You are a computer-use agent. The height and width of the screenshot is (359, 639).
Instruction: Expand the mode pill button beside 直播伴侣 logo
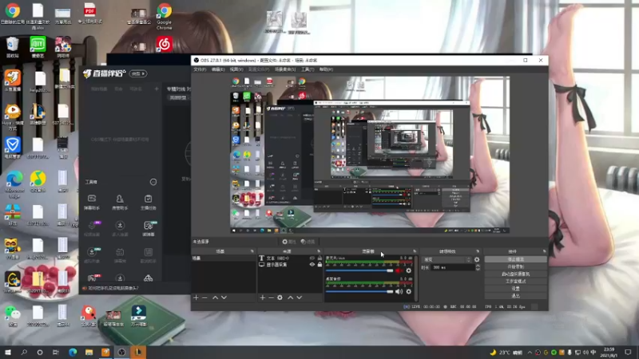[138, 73]
